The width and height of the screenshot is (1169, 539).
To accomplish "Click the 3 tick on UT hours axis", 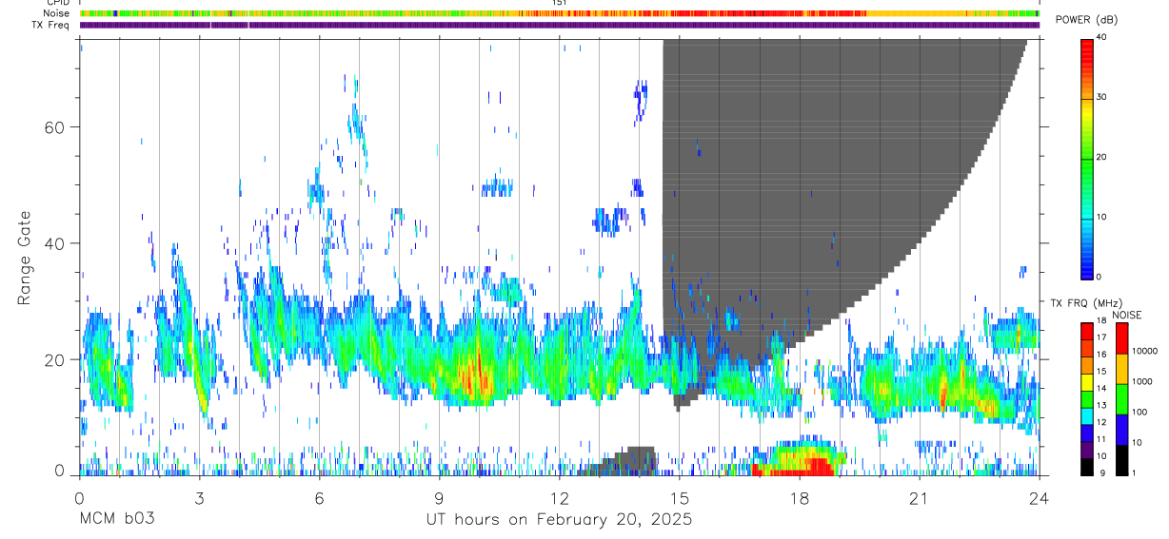I will (x=199, y=497).
